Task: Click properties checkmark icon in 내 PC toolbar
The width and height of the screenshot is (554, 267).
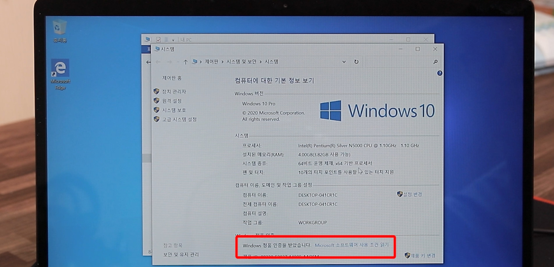Action: pyautogui.click(x=158, y=40)
